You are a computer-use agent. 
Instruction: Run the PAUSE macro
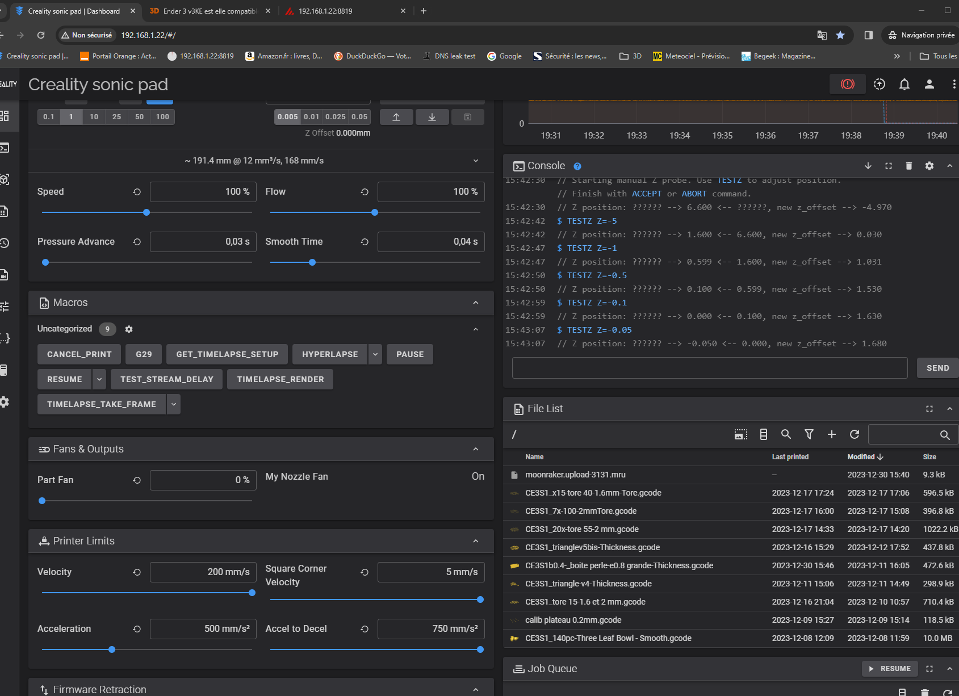coord(410,354)
